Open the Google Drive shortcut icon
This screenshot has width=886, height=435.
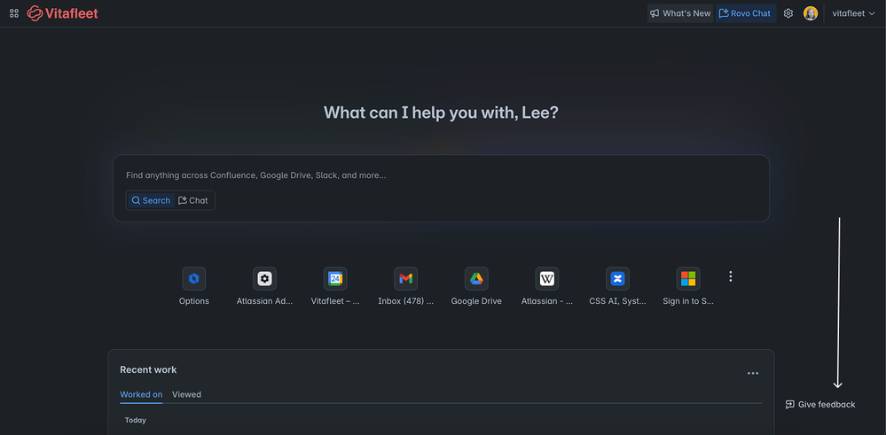476,279
